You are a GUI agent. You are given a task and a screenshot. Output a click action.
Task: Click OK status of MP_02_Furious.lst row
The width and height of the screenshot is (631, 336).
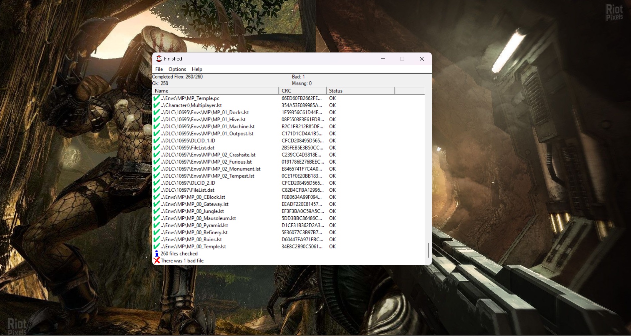[332, 162]
